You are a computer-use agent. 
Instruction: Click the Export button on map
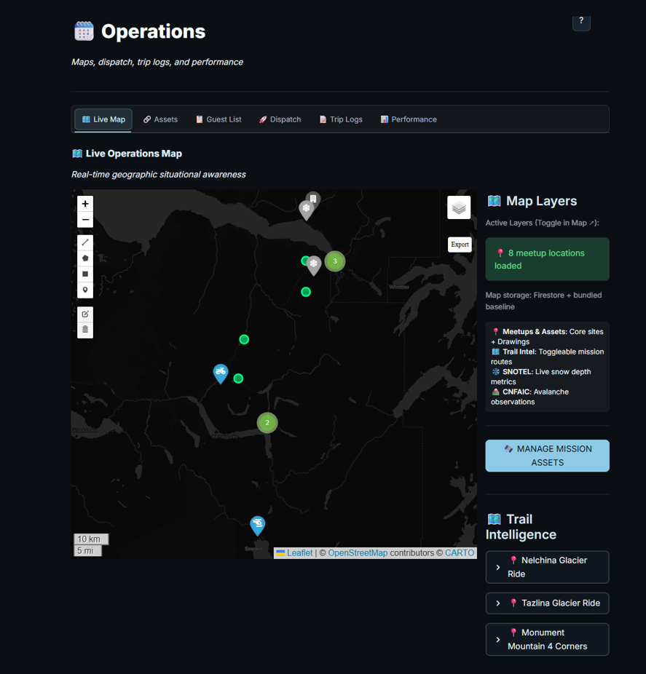point(460,245)
